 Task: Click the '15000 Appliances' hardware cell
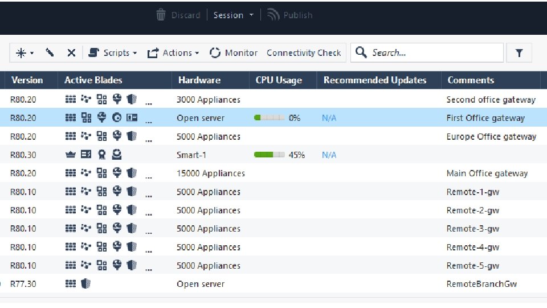pyautogui.click(x=211, y=173)
